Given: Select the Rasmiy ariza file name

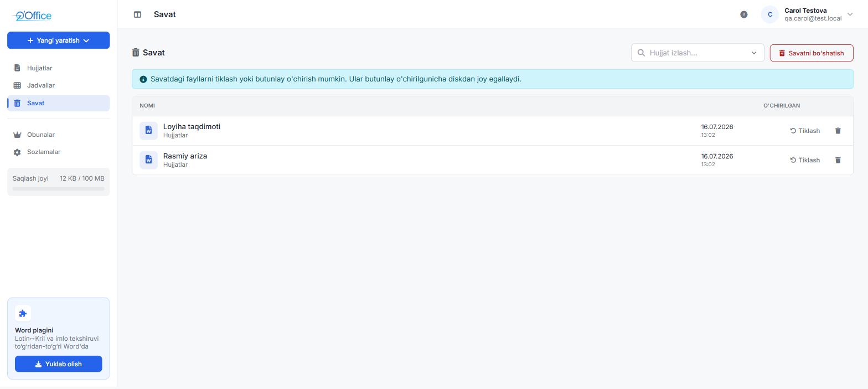Looking at the screenshot, I should tap(185, 156).
